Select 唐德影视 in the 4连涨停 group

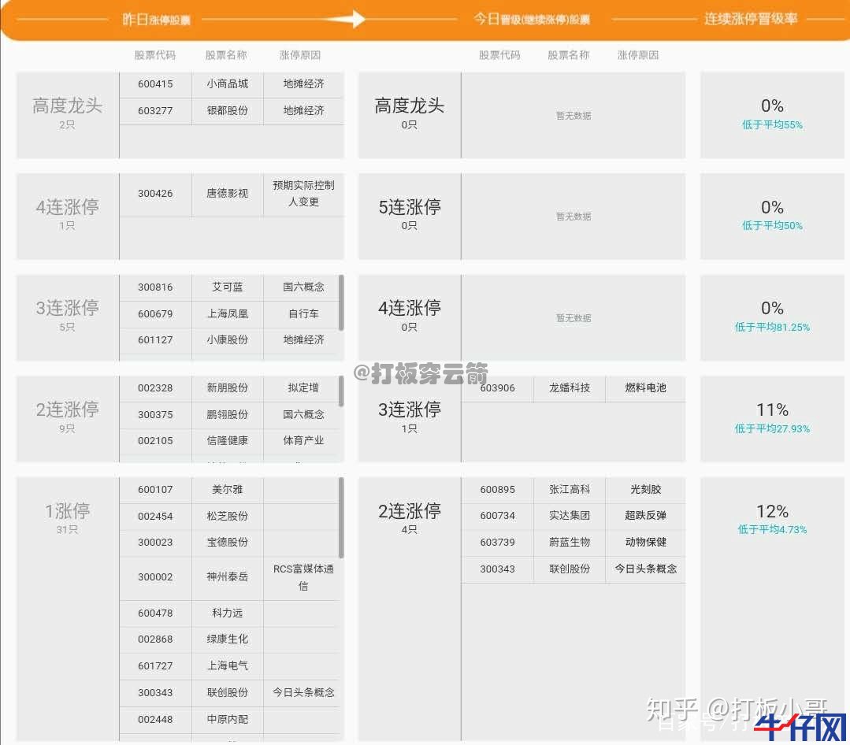(x=227, y=194)
